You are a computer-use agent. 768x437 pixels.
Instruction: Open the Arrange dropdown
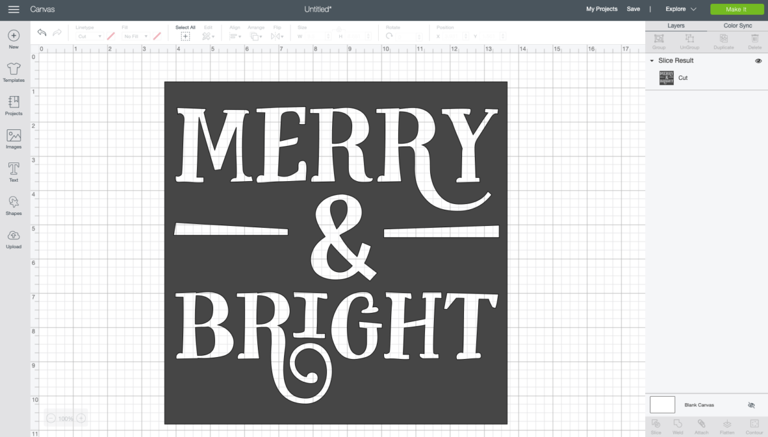255,36
